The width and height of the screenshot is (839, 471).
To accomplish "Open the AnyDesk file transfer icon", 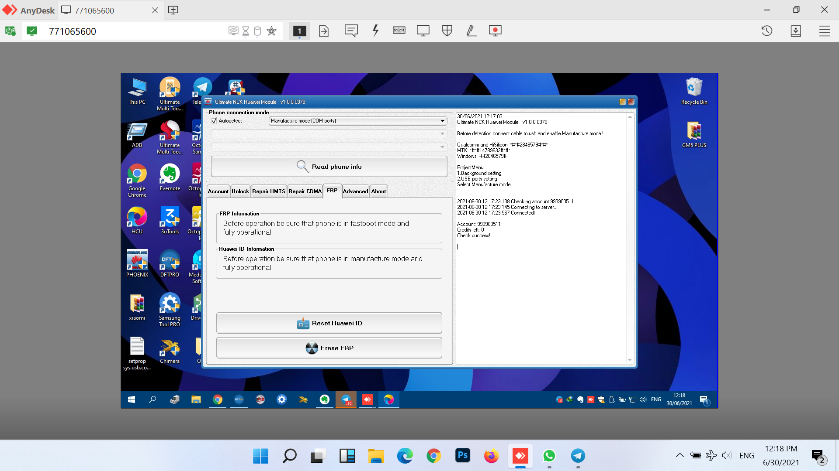I will tap(324, 31).
